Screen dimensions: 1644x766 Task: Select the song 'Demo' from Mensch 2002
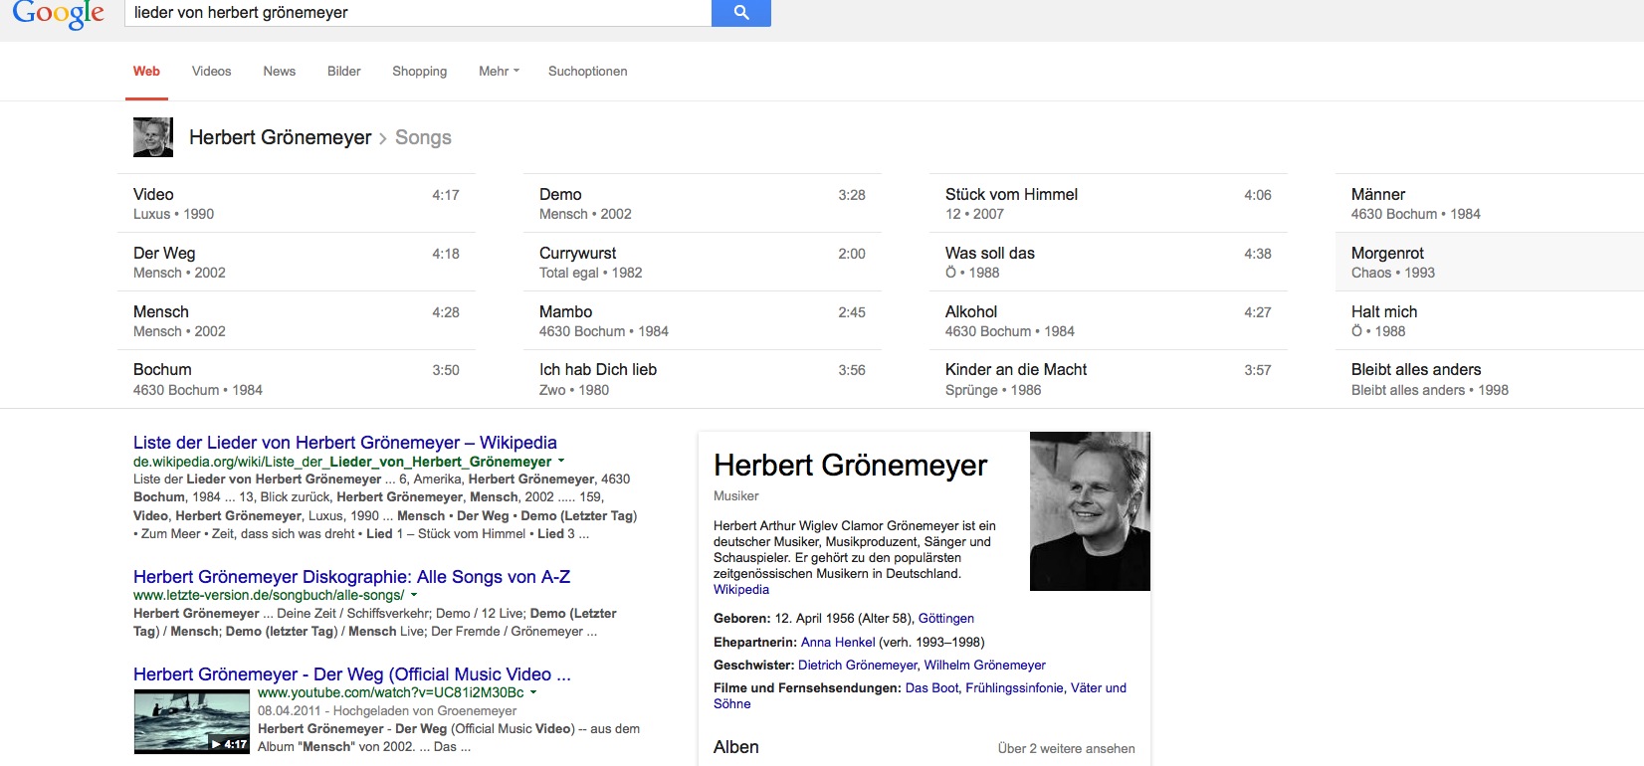pos(703,203)
